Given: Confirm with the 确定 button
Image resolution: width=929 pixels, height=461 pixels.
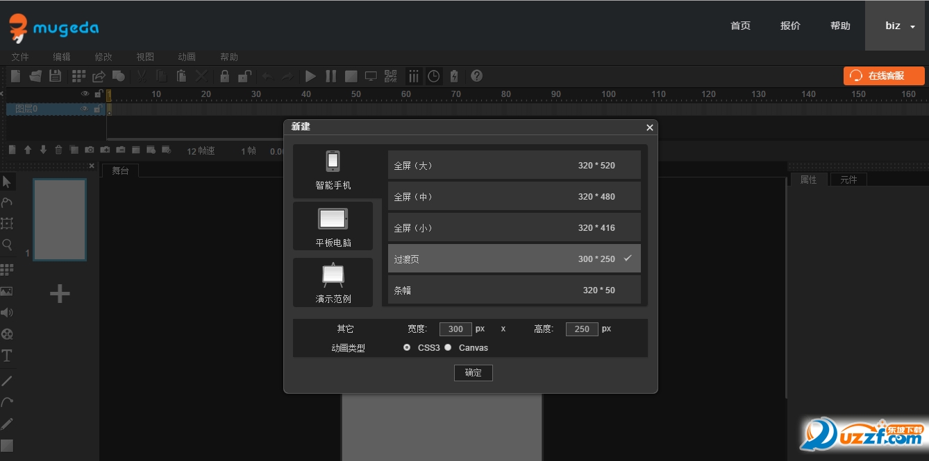Looking at the screenshot, I should [474, 373].
